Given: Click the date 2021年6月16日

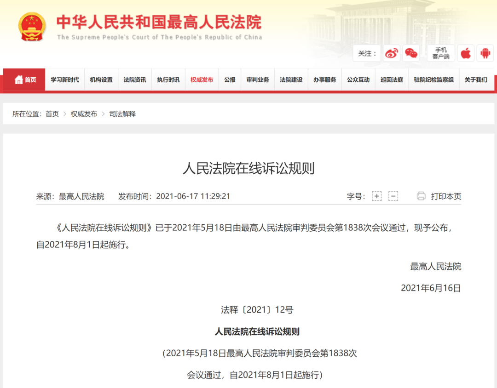Looking at the screenshot, I should [x=431, y=288].
